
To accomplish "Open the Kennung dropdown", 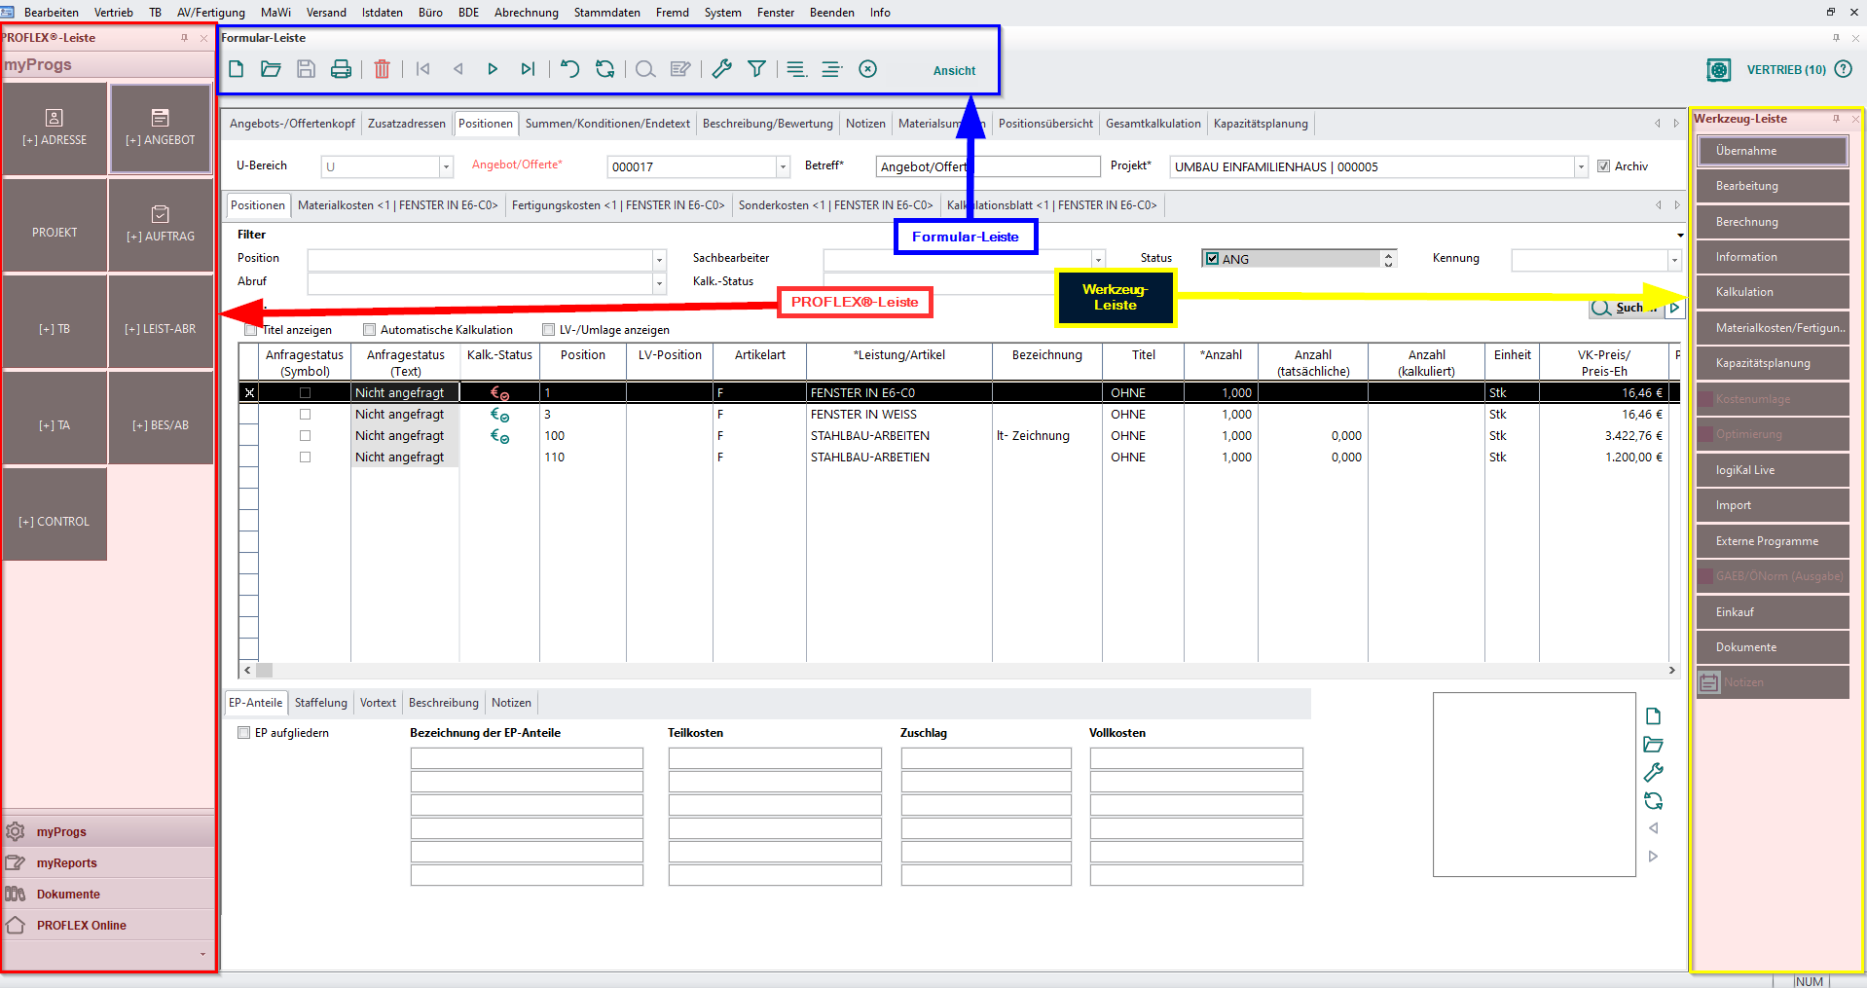I will 1673,260.
